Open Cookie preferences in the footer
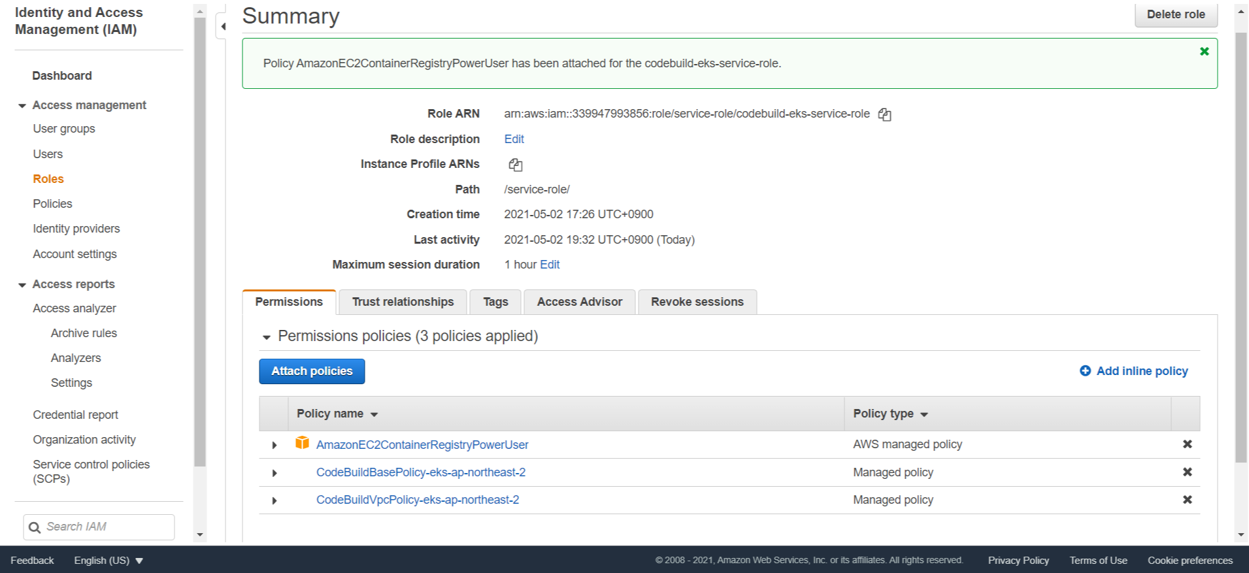 pyautogui.click(x=1190, y=561)
